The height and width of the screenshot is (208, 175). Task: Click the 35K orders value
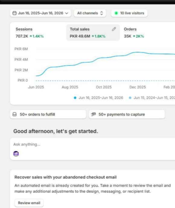pos(128,36)
